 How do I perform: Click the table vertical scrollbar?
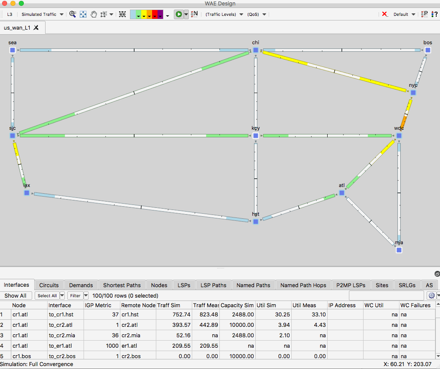[438, 331]
